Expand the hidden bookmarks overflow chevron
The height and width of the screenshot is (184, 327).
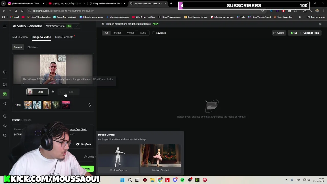(300, 17)
